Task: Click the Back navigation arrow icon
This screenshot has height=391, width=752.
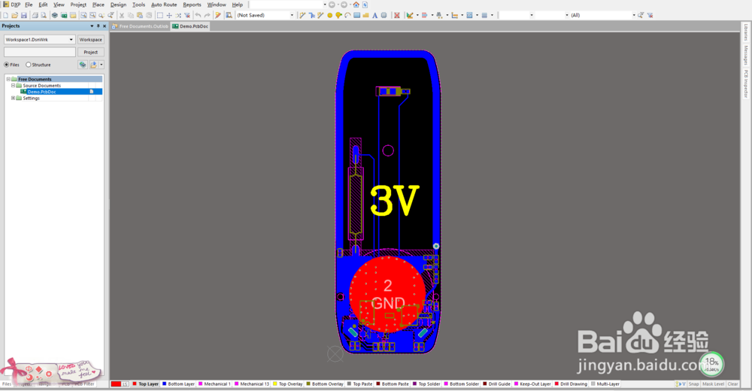Action: pyautogui.click(x=332, y=5)
